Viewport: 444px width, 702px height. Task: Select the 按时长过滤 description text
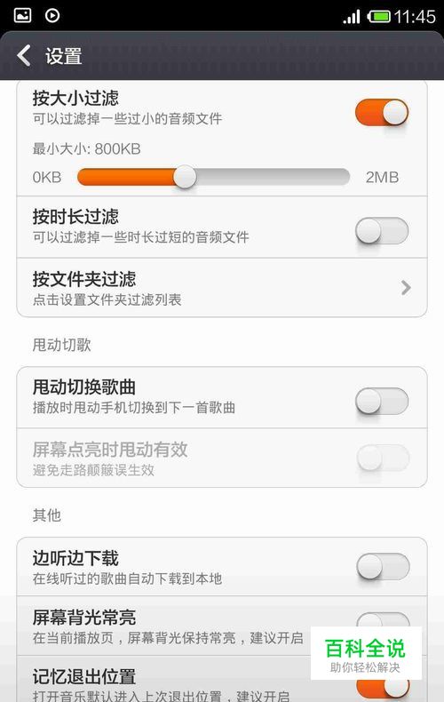(x=140, y=237)
